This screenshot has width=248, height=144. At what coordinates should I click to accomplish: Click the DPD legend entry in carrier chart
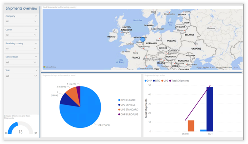click(157, 81)
